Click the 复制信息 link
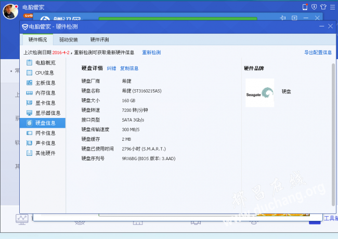 (129, 69)
